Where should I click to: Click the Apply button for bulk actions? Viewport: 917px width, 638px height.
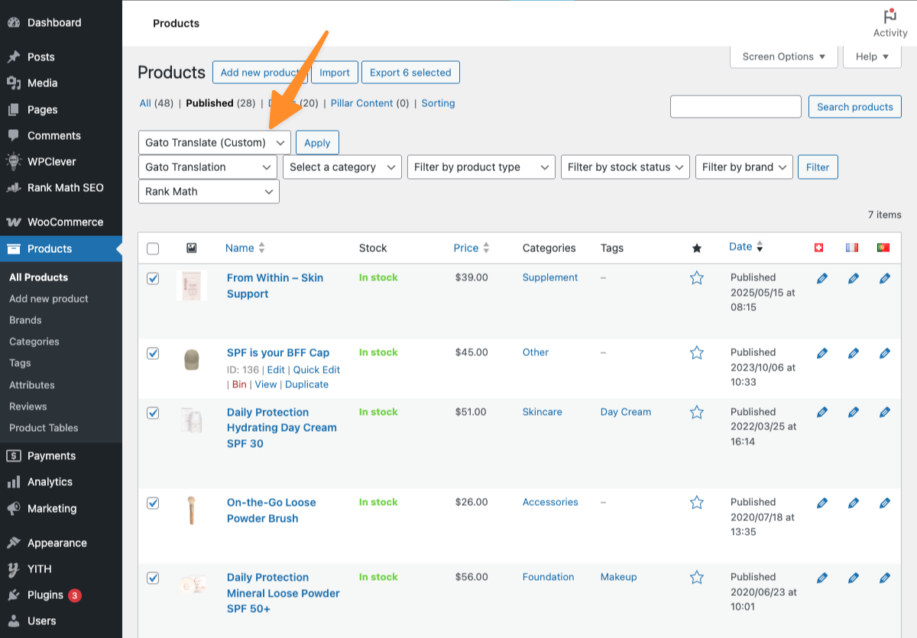click(317, 142)
